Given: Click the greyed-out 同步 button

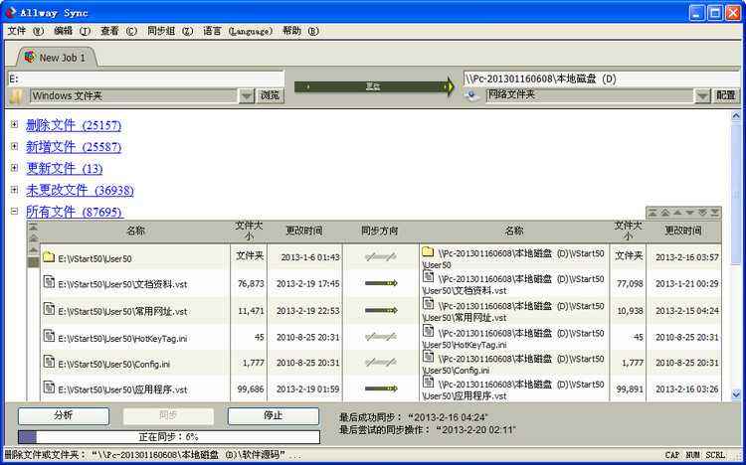Looking at the screenshot, I should point(168,416).
